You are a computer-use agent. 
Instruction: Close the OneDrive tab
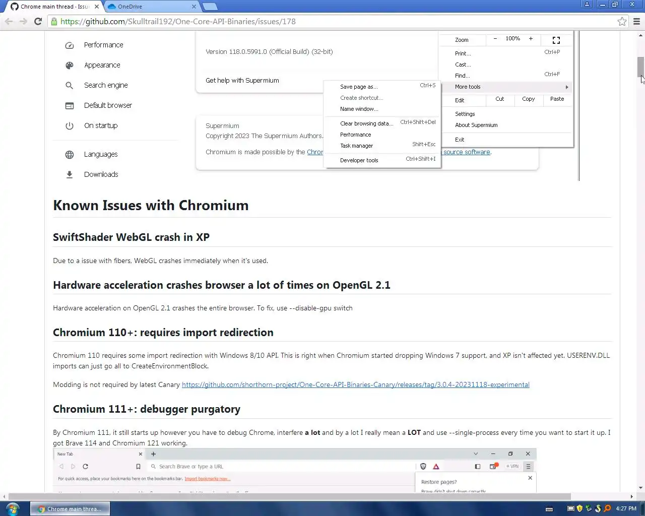pyautogui.click(x=194, y=7)
